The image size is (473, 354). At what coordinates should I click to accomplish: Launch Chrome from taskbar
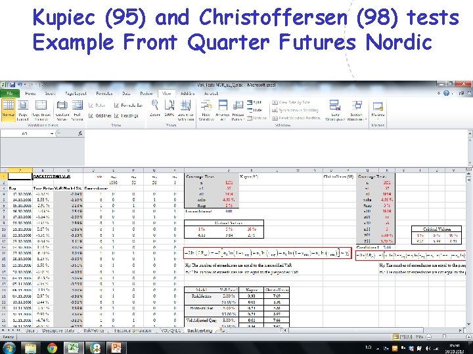click(52, 348)
